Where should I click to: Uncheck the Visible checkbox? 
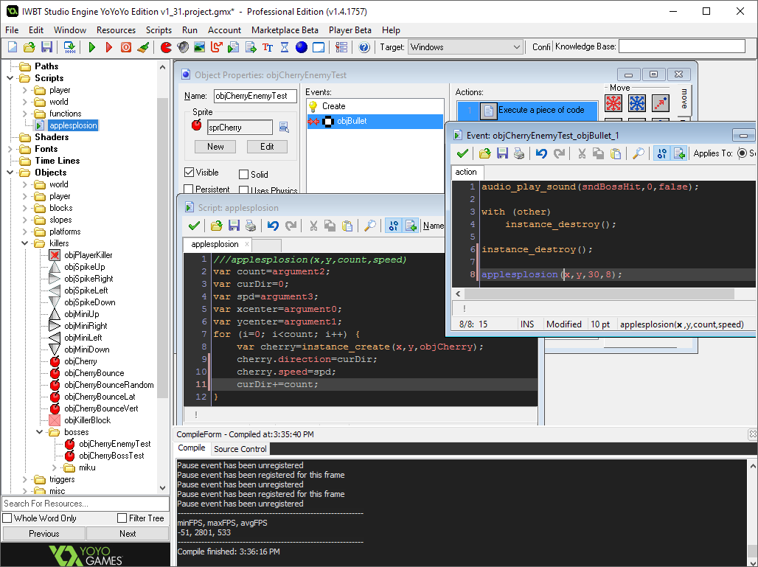point(189,173)
